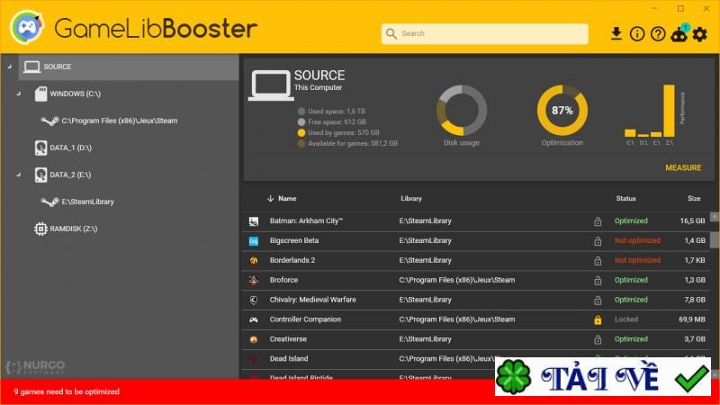Screen dimensions: 720x405
Task: Unlock Controller Companion yellow padlock
Action: click(x=598, y=320)
